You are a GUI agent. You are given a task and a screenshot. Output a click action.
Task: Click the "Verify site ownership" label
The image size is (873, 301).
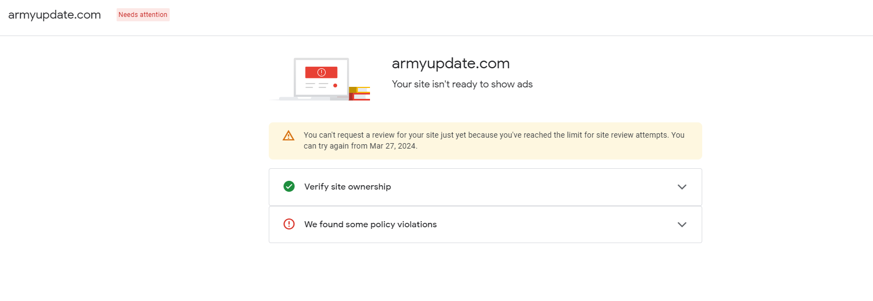(x=348, y=187)
